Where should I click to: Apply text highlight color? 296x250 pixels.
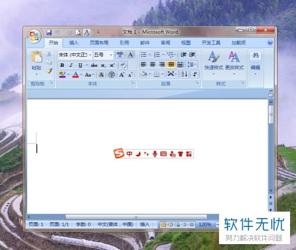click(x=62, y=74)
